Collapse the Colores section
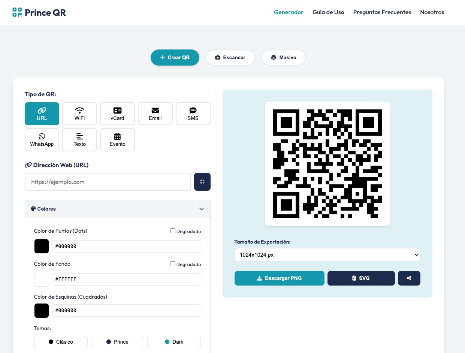Screen dimensions: 465x353 coord(201,209)
